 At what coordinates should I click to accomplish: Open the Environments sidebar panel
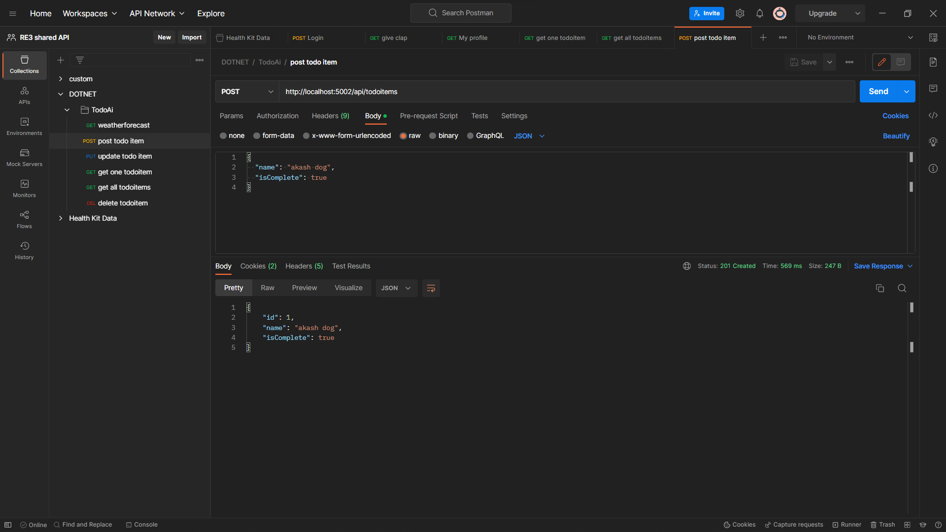[24, 126]
